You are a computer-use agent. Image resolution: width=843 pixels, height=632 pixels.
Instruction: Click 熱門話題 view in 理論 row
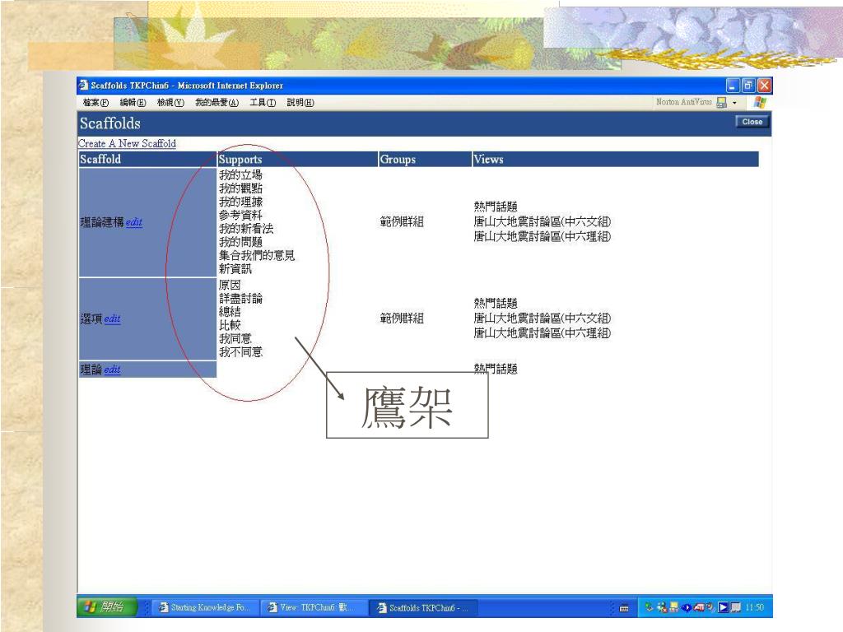[495, 369]
